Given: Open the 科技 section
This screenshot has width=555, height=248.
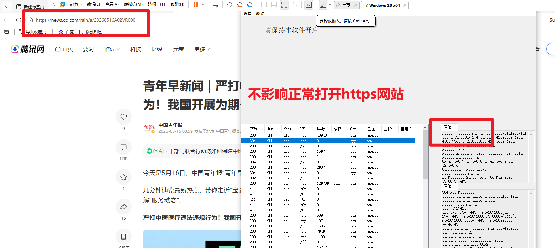Looking at the screenshot, I should click(x=136, y=49).
